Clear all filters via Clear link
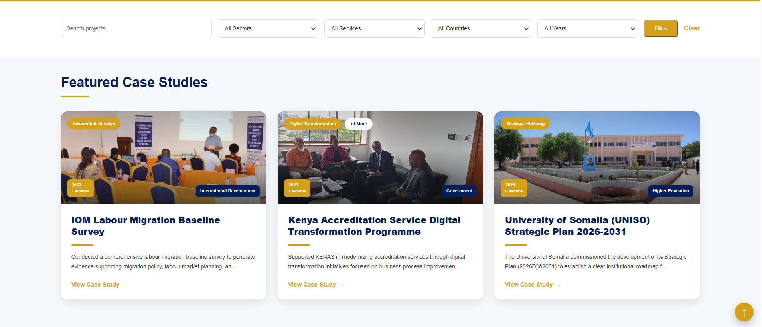The height and width of the screenshot is (327, 762). tap(692, 28)
